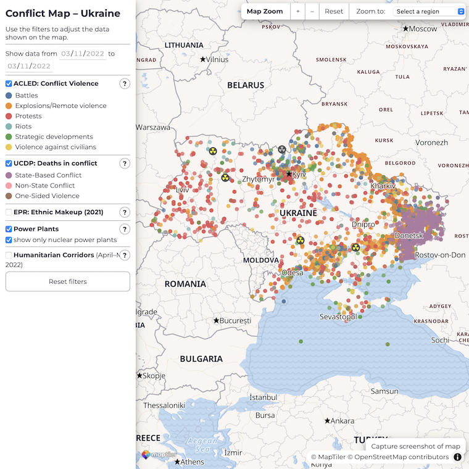Click the Reset filters button
The width and height of the screenshot is (469, 469).
[68, 281]
